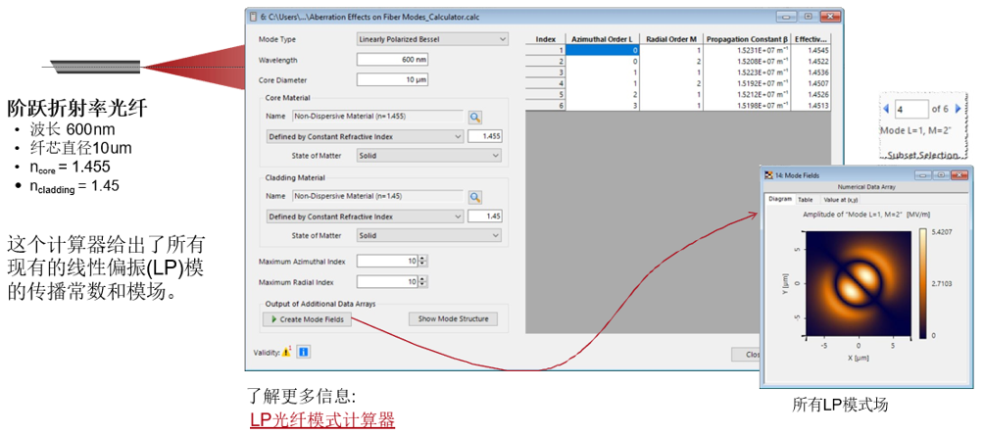
Task: Select the Radial Order M column header
Action: [x=672, y=39]
